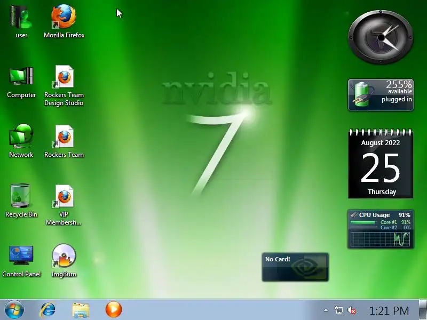Click the 'plugged in' battery status text
This screenshot has width=427, height=320.
click(x=397, y=100)
